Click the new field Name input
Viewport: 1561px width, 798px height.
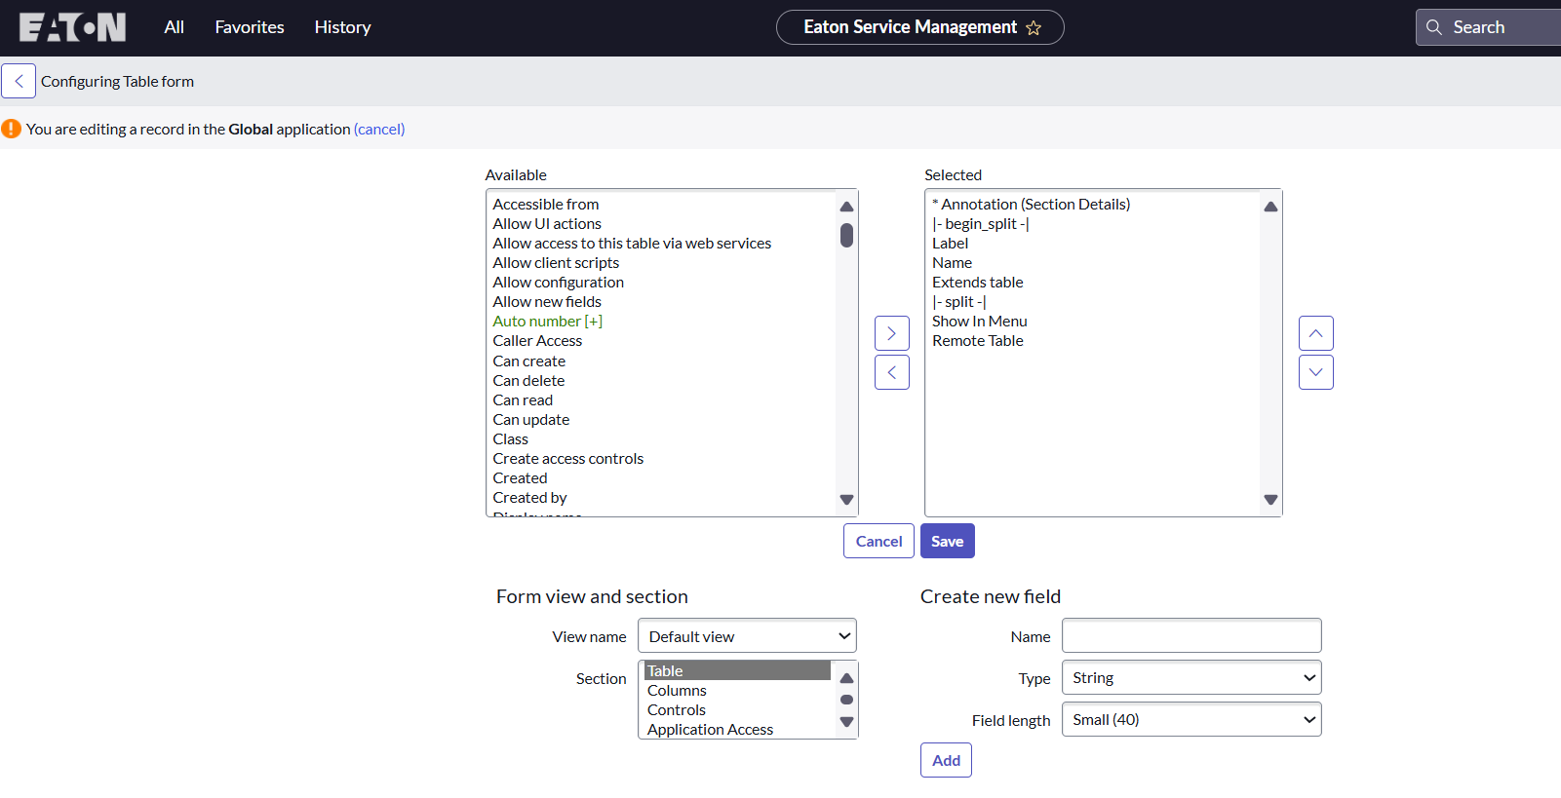point(1191,636)
